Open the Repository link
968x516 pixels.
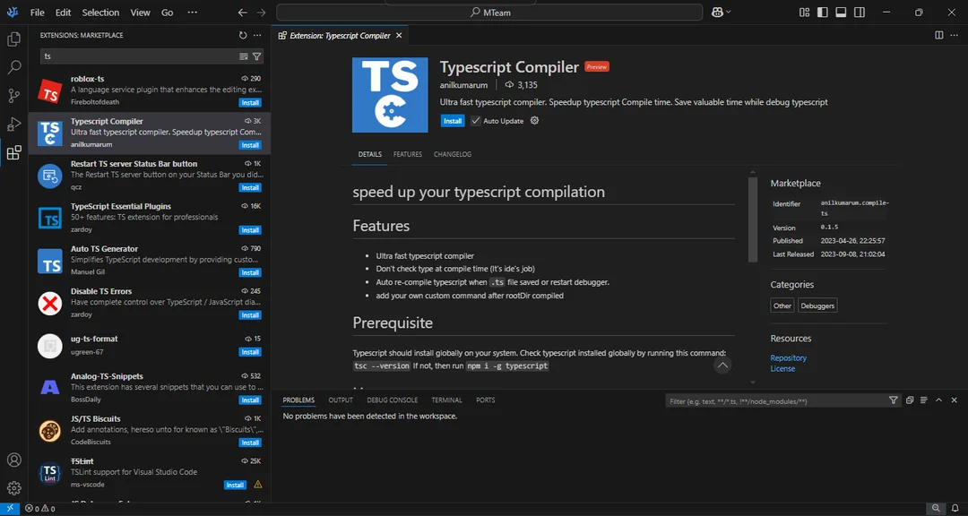click(x=789, y=358)
